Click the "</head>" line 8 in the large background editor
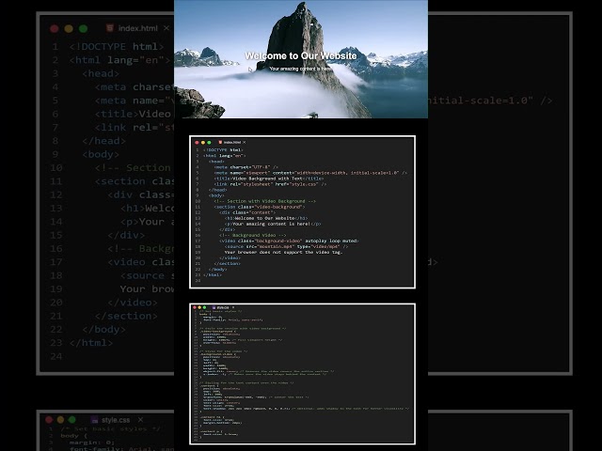602x451 pixels. (x=104, y=141)
